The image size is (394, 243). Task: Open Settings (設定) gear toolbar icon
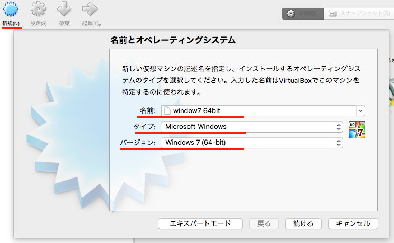(38, 10)
